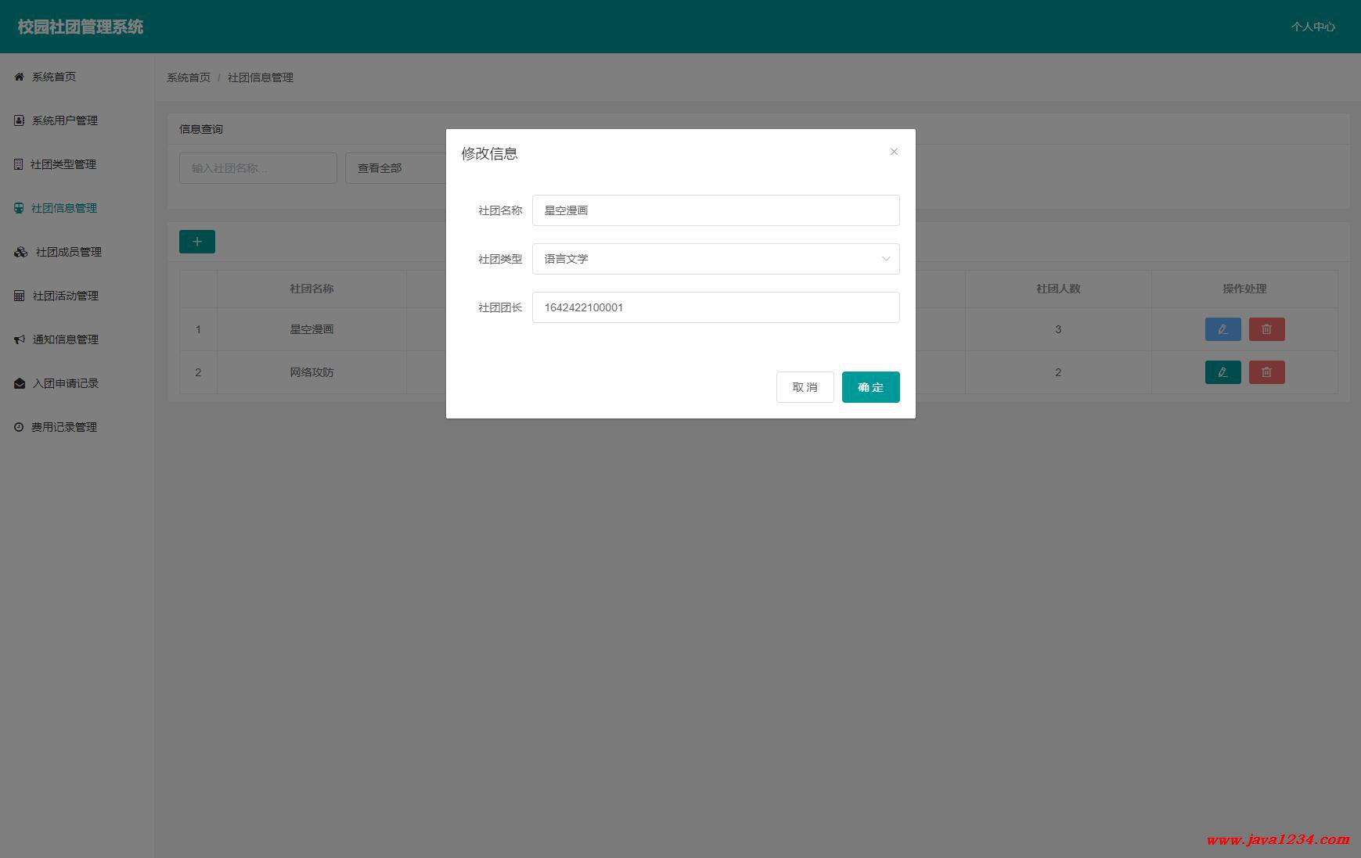Click the edit pencil icon for 星空漫画 row
Image resolution: width=1361 pixels, height=858 pixels.
pos(1222,329)
